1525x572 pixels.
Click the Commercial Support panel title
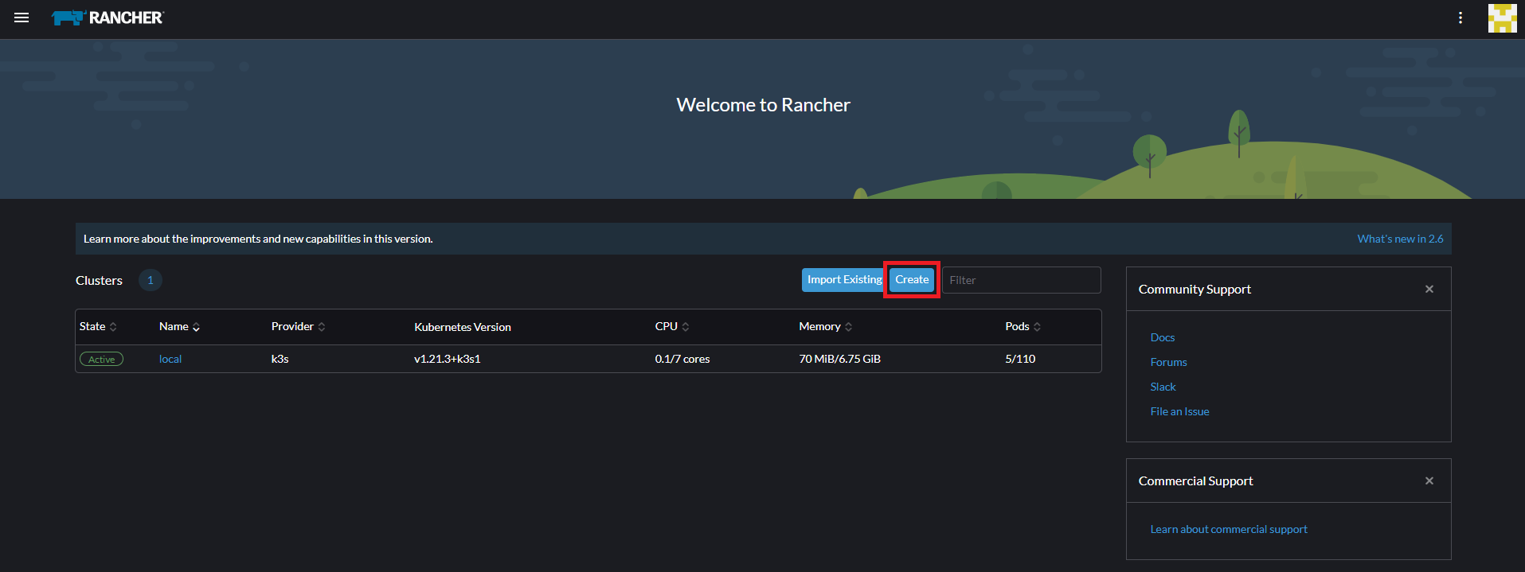(x=1195, y=481)
